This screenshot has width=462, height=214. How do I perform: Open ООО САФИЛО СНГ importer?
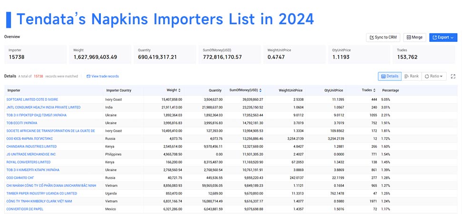point(20,178)
